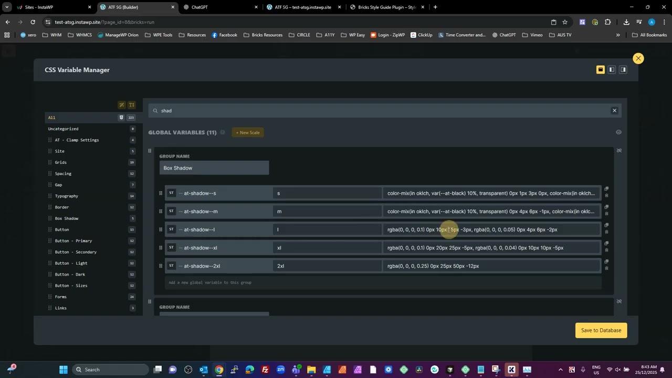Click the drag handle of the at-shadow--s row
The width and height of the screenshot is (672, 378).
click(x=161, y=193)
